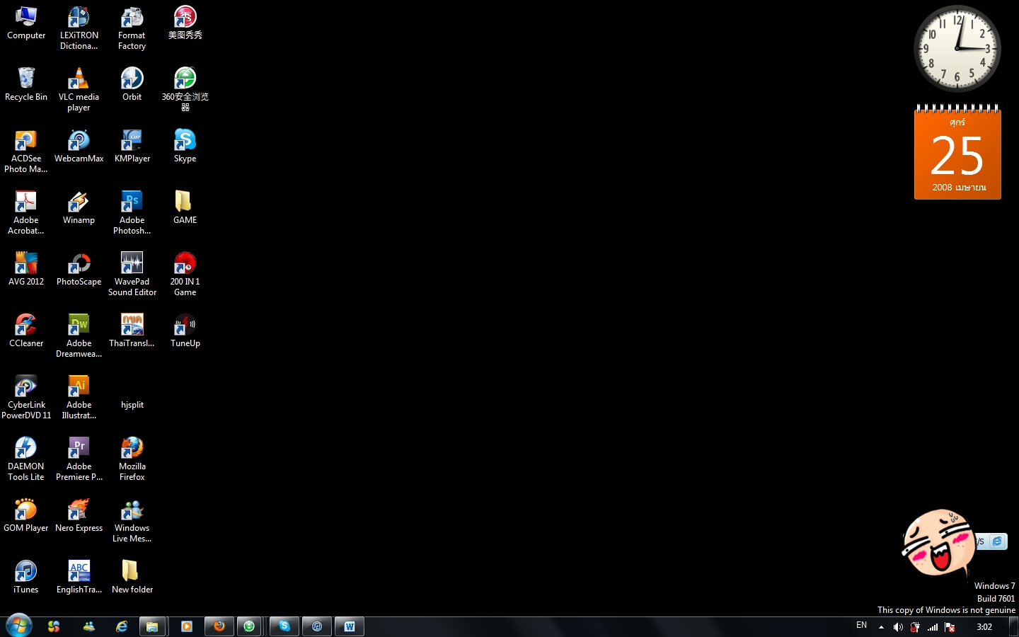
Task: Open the EN input language selector
Action: pos(861,626)
